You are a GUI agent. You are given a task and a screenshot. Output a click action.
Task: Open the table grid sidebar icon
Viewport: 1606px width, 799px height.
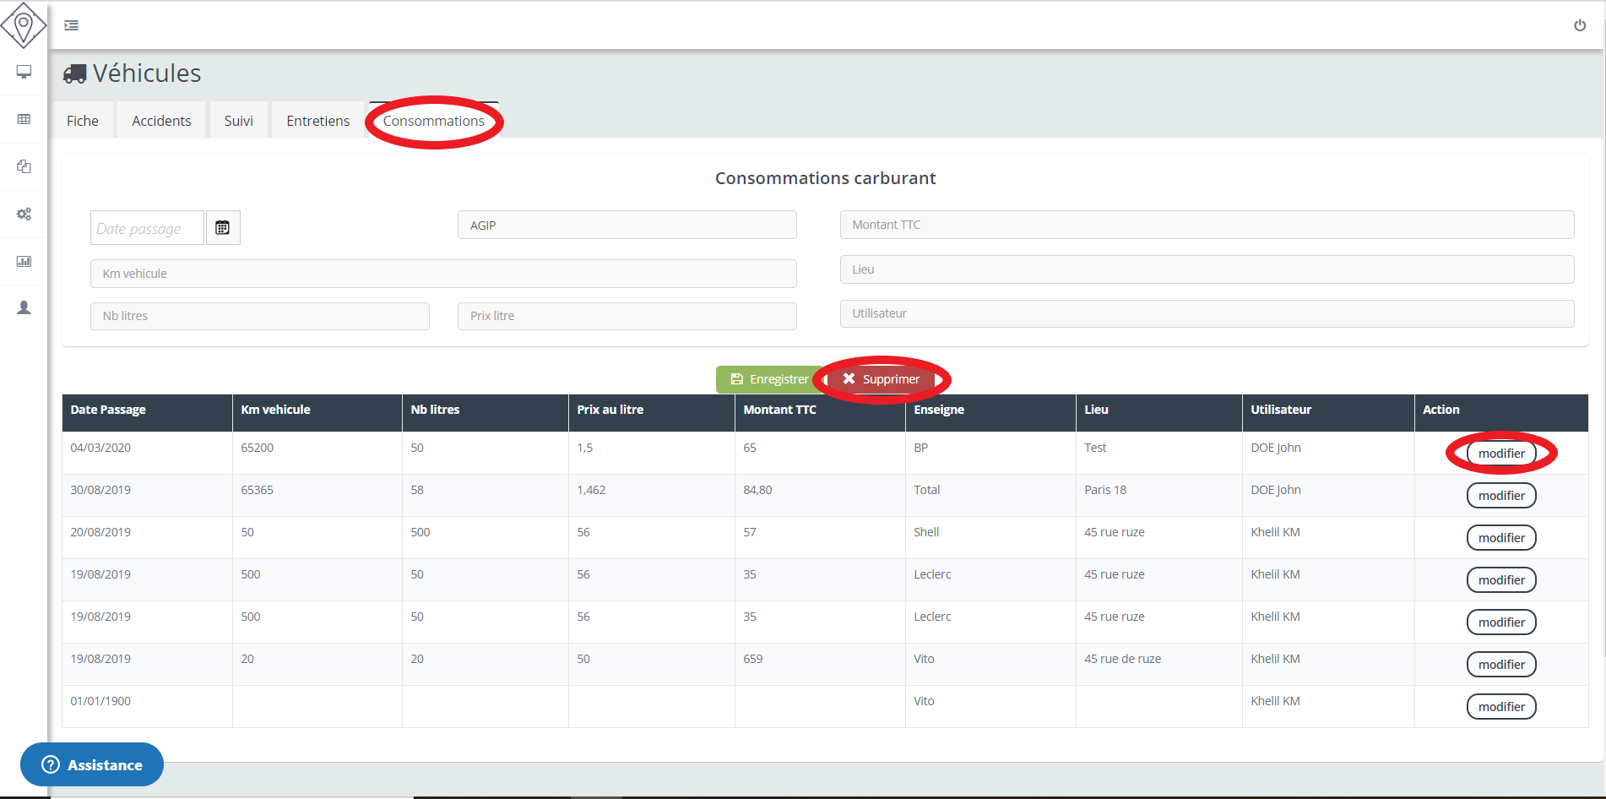24,119
